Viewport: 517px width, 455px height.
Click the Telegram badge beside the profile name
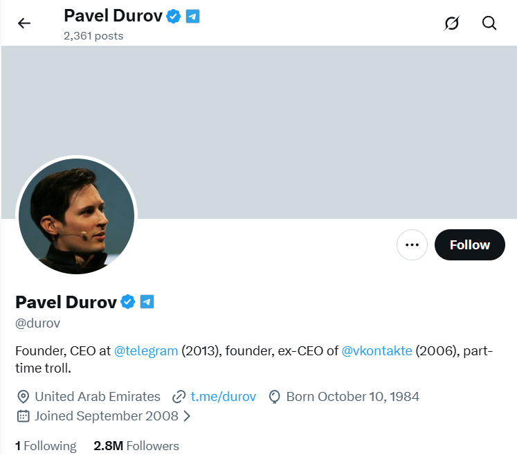[x=147, y=302]
